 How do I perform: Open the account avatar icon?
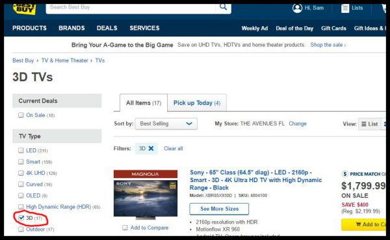(x=297, y=8)
